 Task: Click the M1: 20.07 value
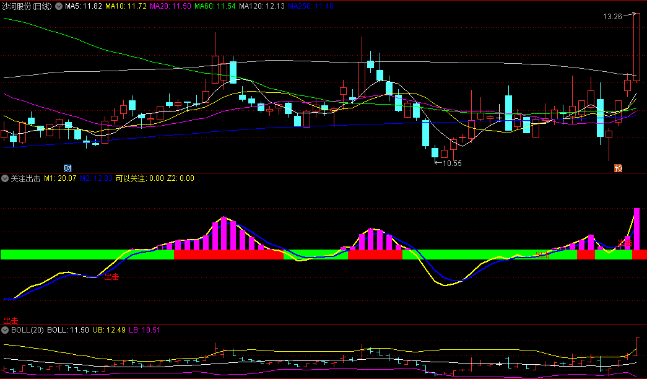click(x=60, y=178)
